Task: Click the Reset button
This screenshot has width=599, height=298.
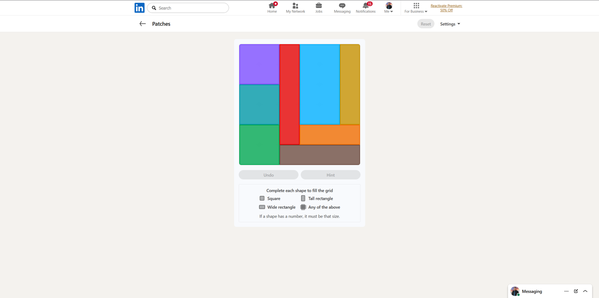Action: coord(426,24)
